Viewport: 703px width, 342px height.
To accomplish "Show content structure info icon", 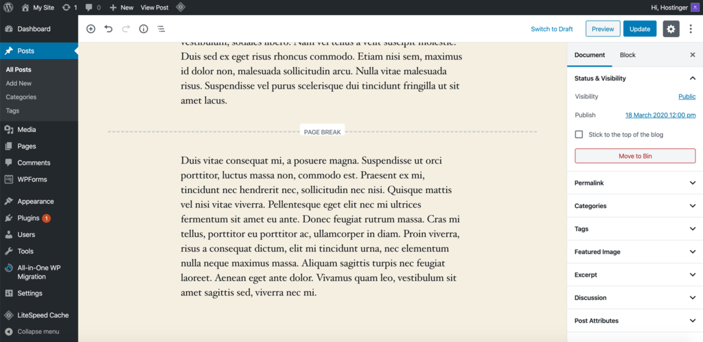I will (143, 29).
